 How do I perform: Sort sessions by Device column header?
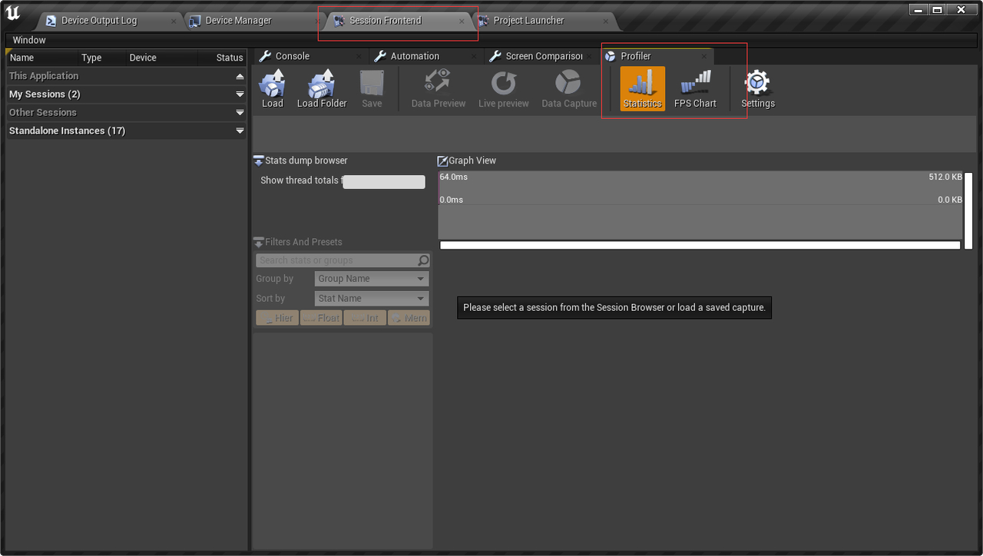pyautogui.click(x=161, y=58)
